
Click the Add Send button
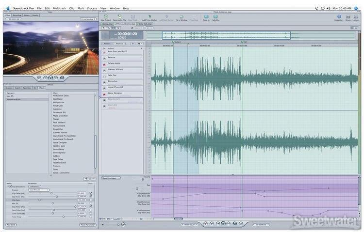11,225
